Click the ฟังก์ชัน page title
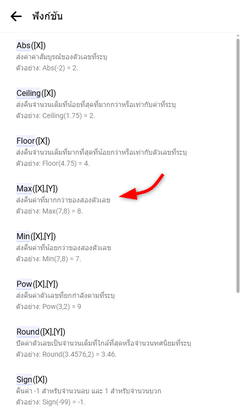This screenshot has width=240, height=415. click(48, 17)
